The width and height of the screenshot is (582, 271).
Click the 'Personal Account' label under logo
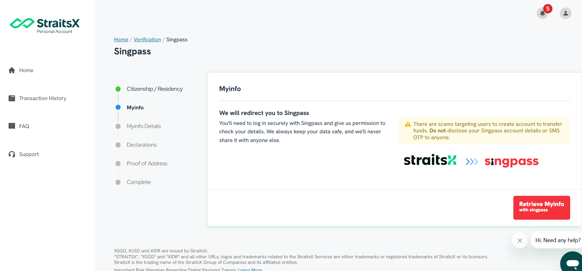pos(55,31)
